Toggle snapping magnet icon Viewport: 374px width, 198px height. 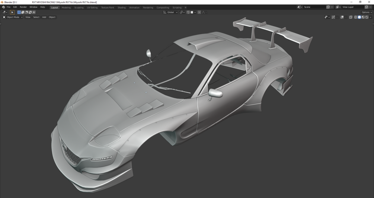point(188,12)
